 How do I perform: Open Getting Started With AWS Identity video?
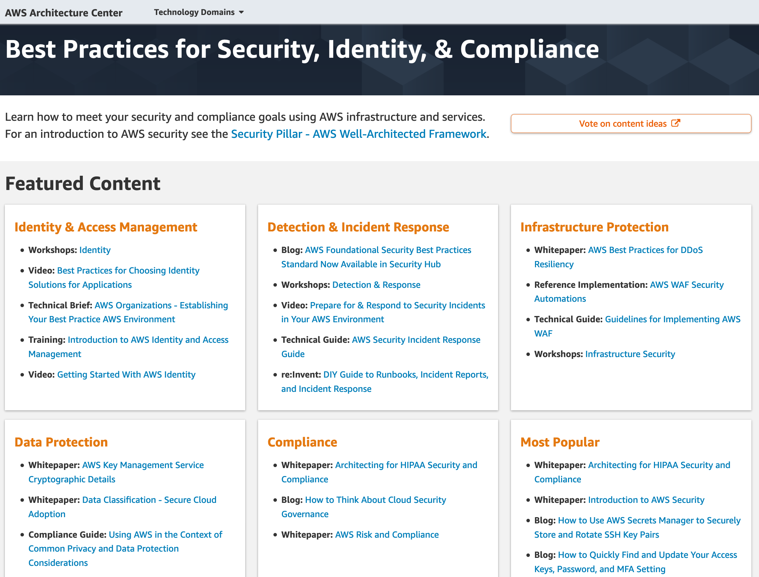126,374
